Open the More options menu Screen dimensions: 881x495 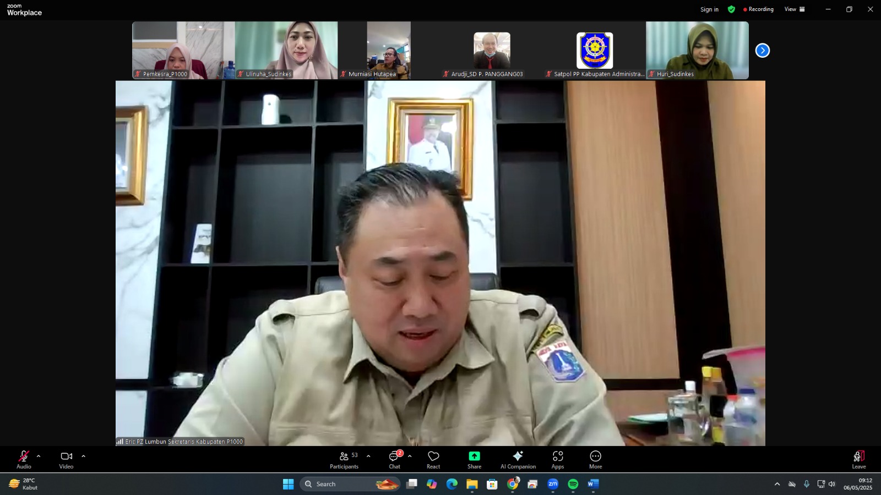[595, 460]
